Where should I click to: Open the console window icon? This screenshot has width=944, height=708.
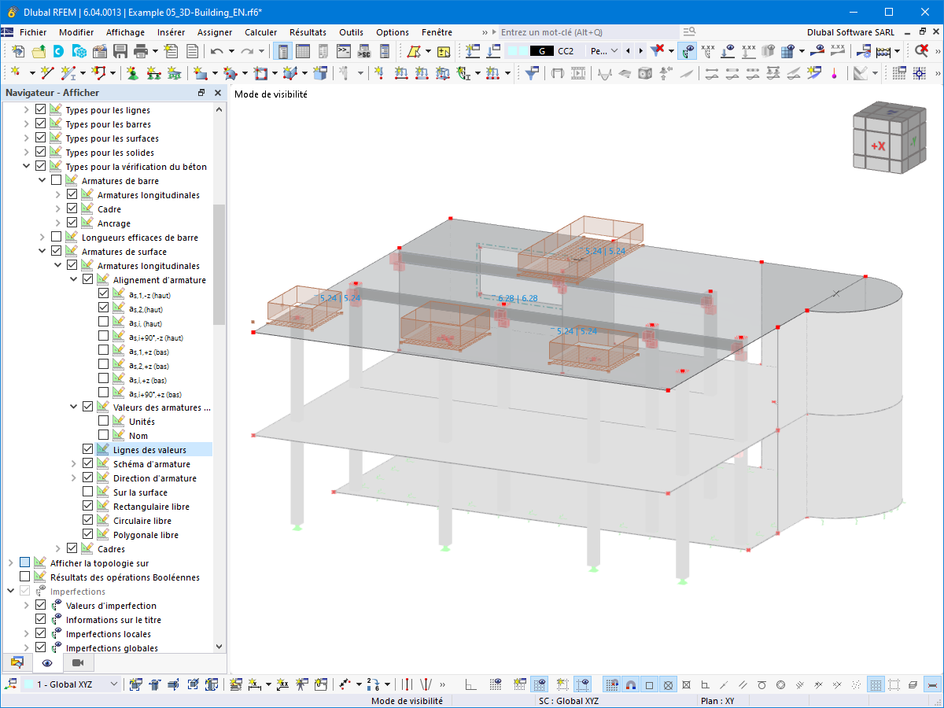pyautogui.click(x=344, y=51)
